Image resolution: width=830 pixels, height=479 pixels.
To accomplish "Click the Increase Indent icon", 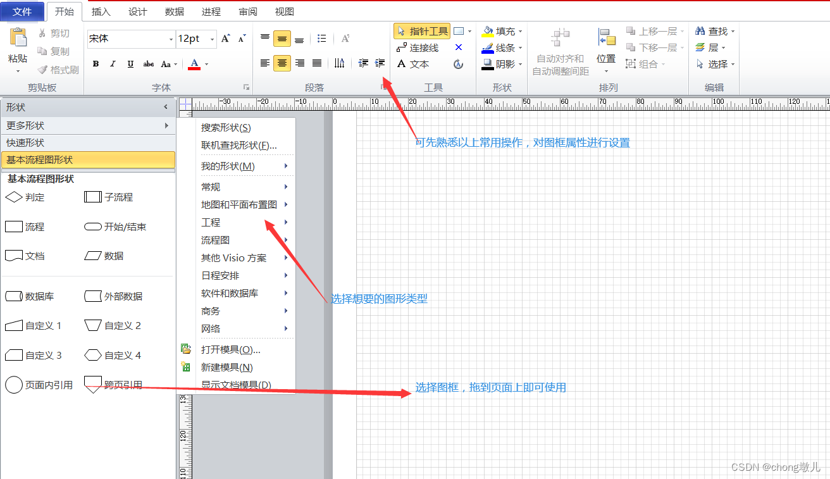I will [x=380, y=63].
